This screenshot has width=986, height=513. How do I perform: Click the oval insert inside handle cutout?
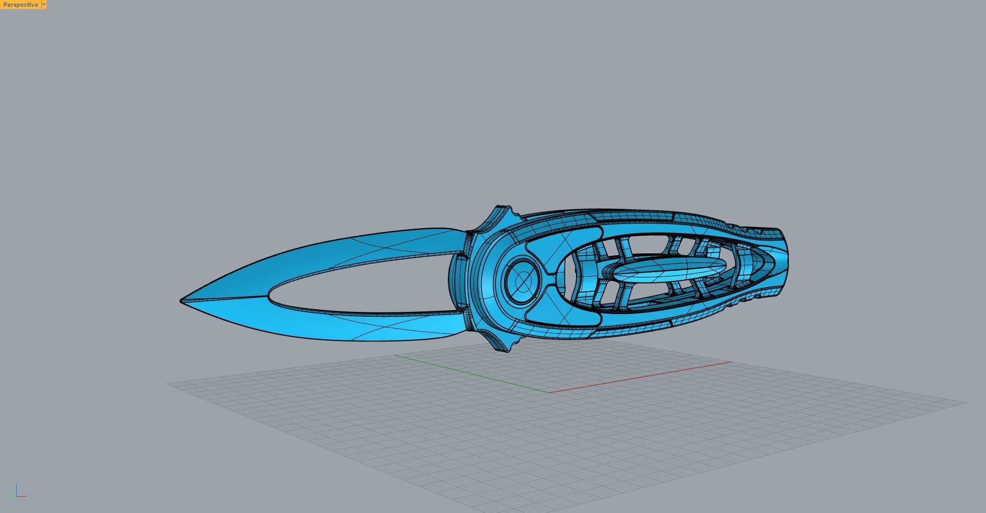coord(668,271)
